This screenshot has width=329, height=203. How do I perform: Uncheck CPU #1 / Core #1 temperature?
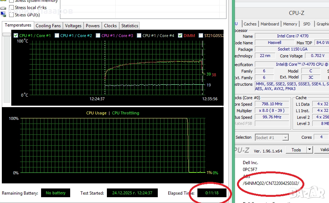(16, 36)
